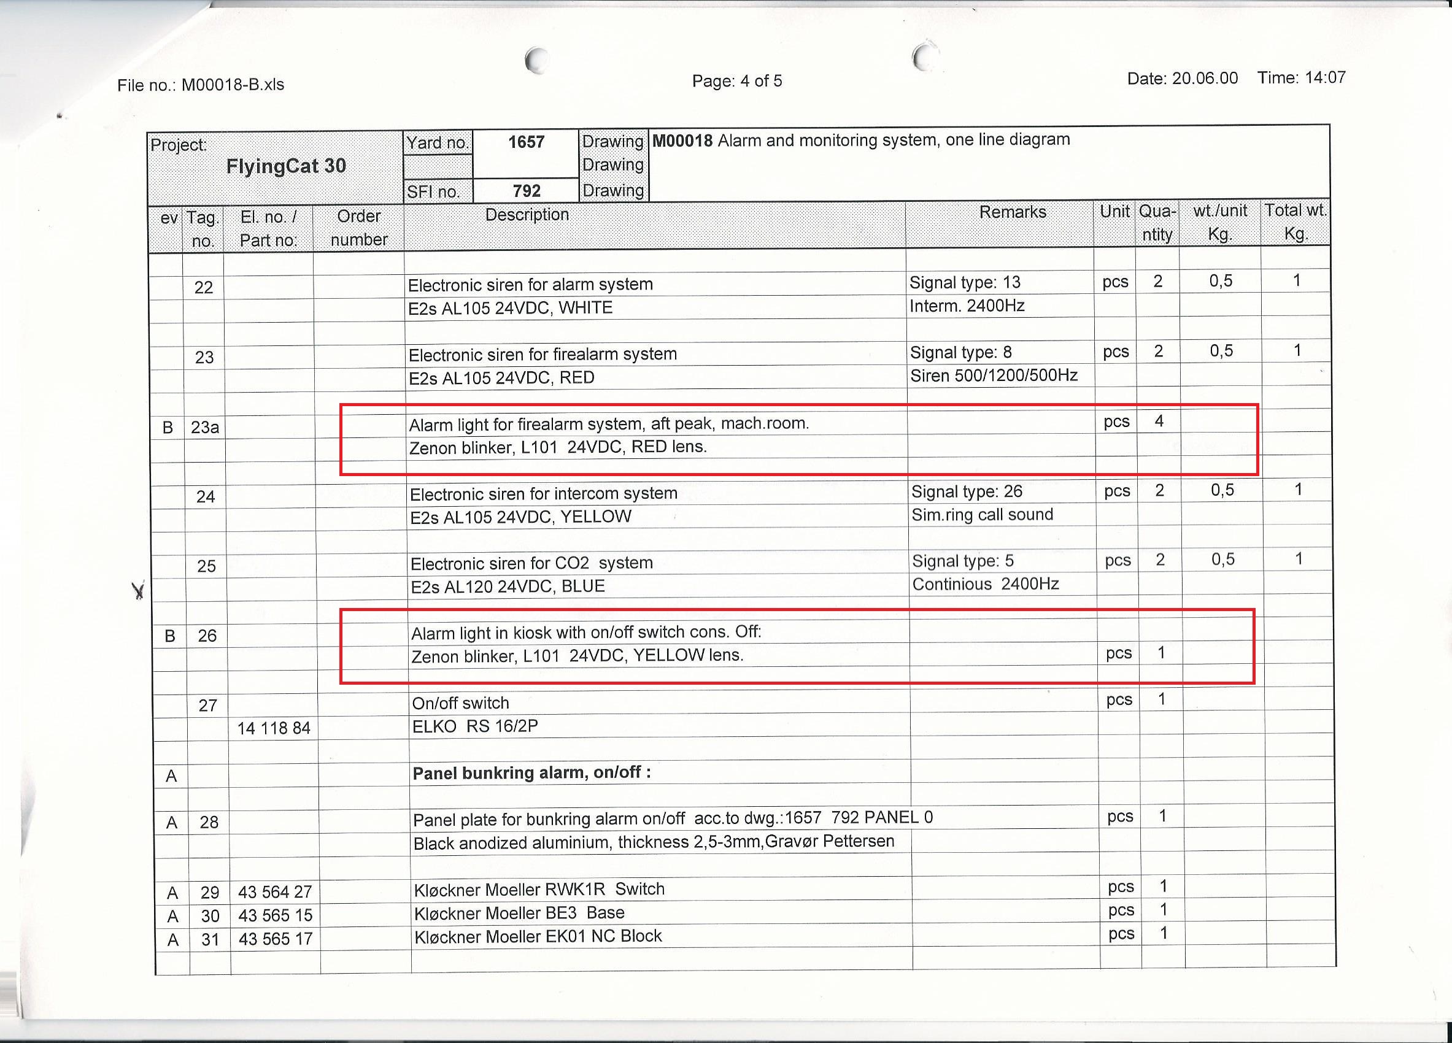Select 'Kløckner Moeller RWK1R Switch' row

coord(539,890)
